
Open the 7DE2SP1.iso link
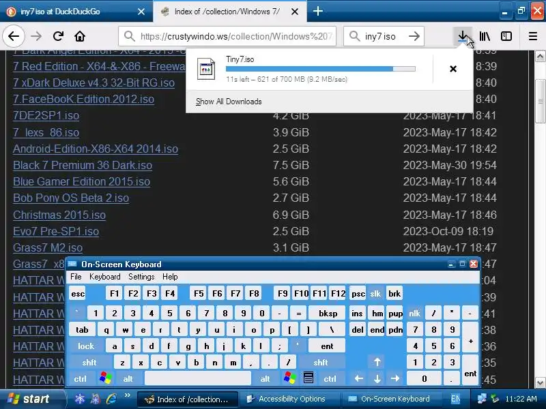pyautogui.click(x=46, y=115)
